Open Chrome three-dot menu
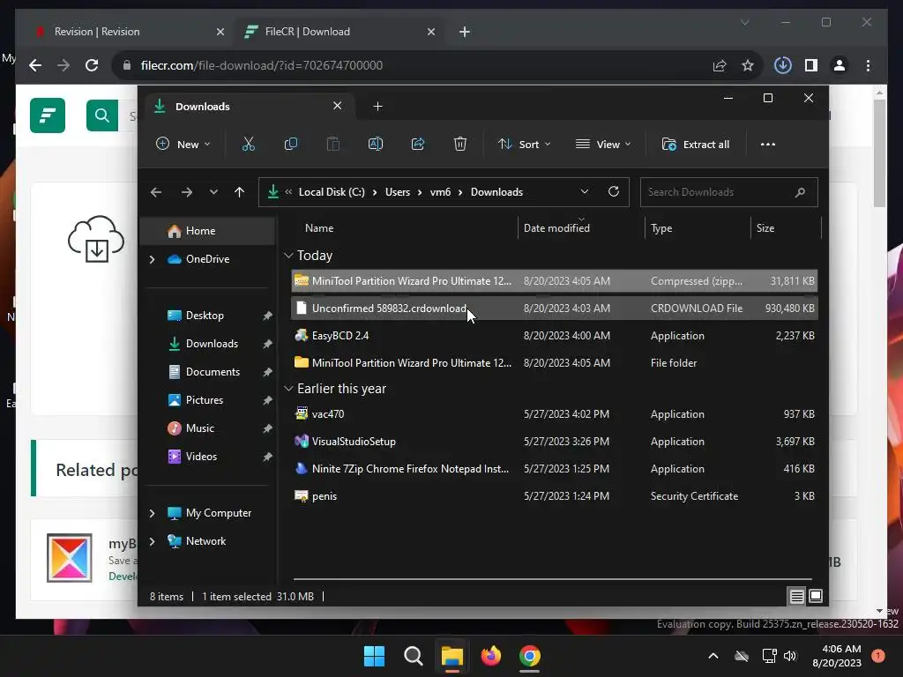This screenshot has height=677, width=903. (868, 65)
